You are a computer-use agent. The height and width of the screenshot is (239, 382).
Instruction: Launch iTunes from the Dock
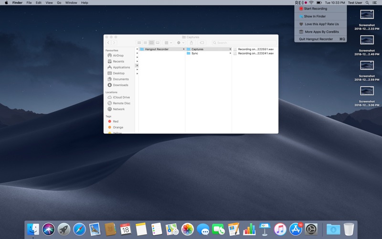(x=280, y=229)
